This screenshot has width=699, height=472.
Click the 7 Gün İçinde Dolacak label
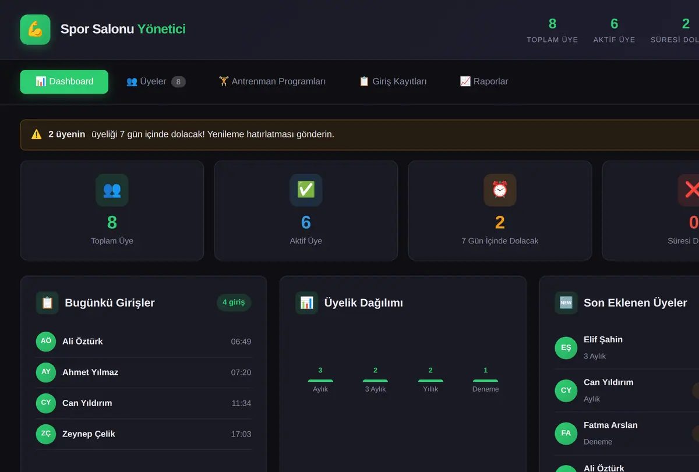500,241
